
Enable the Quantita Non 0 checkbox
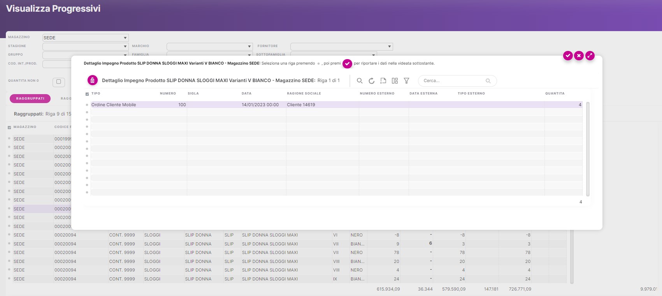coord(59,82)
